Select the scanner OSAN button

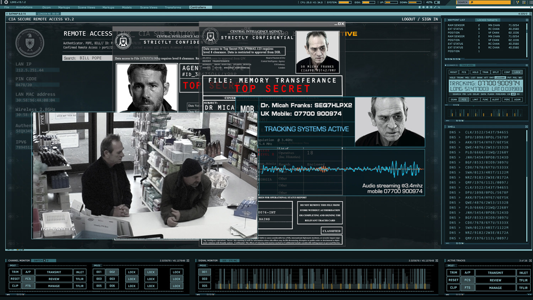point(453,99)
